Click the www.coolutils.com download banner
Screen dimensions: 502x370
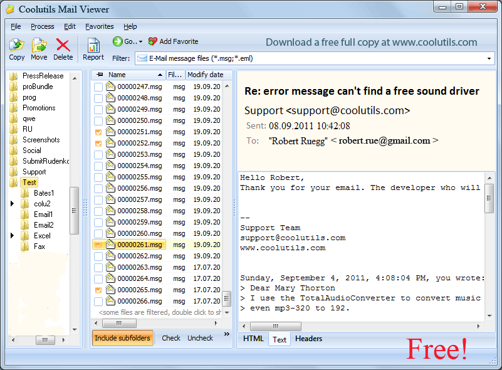[372, 42]
